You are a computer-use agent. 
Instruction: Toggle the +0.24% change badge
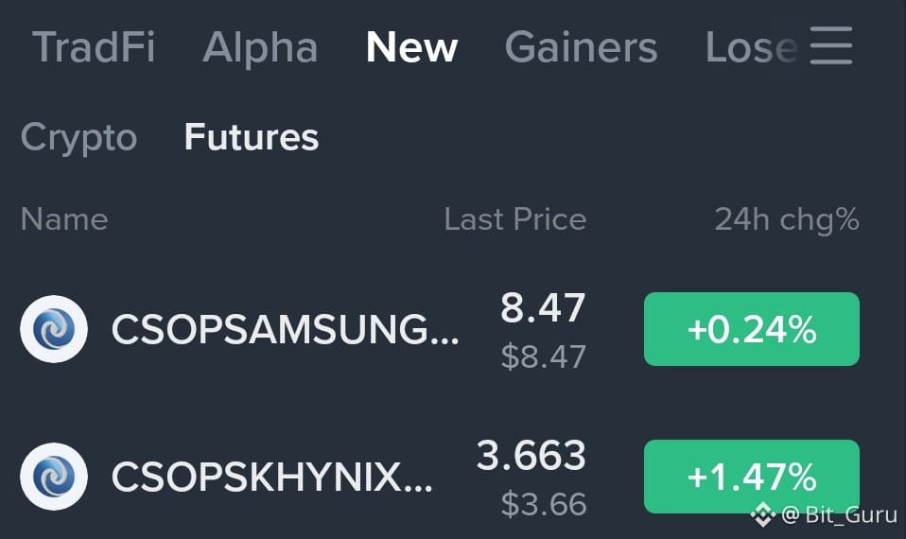tap(752, 329)
